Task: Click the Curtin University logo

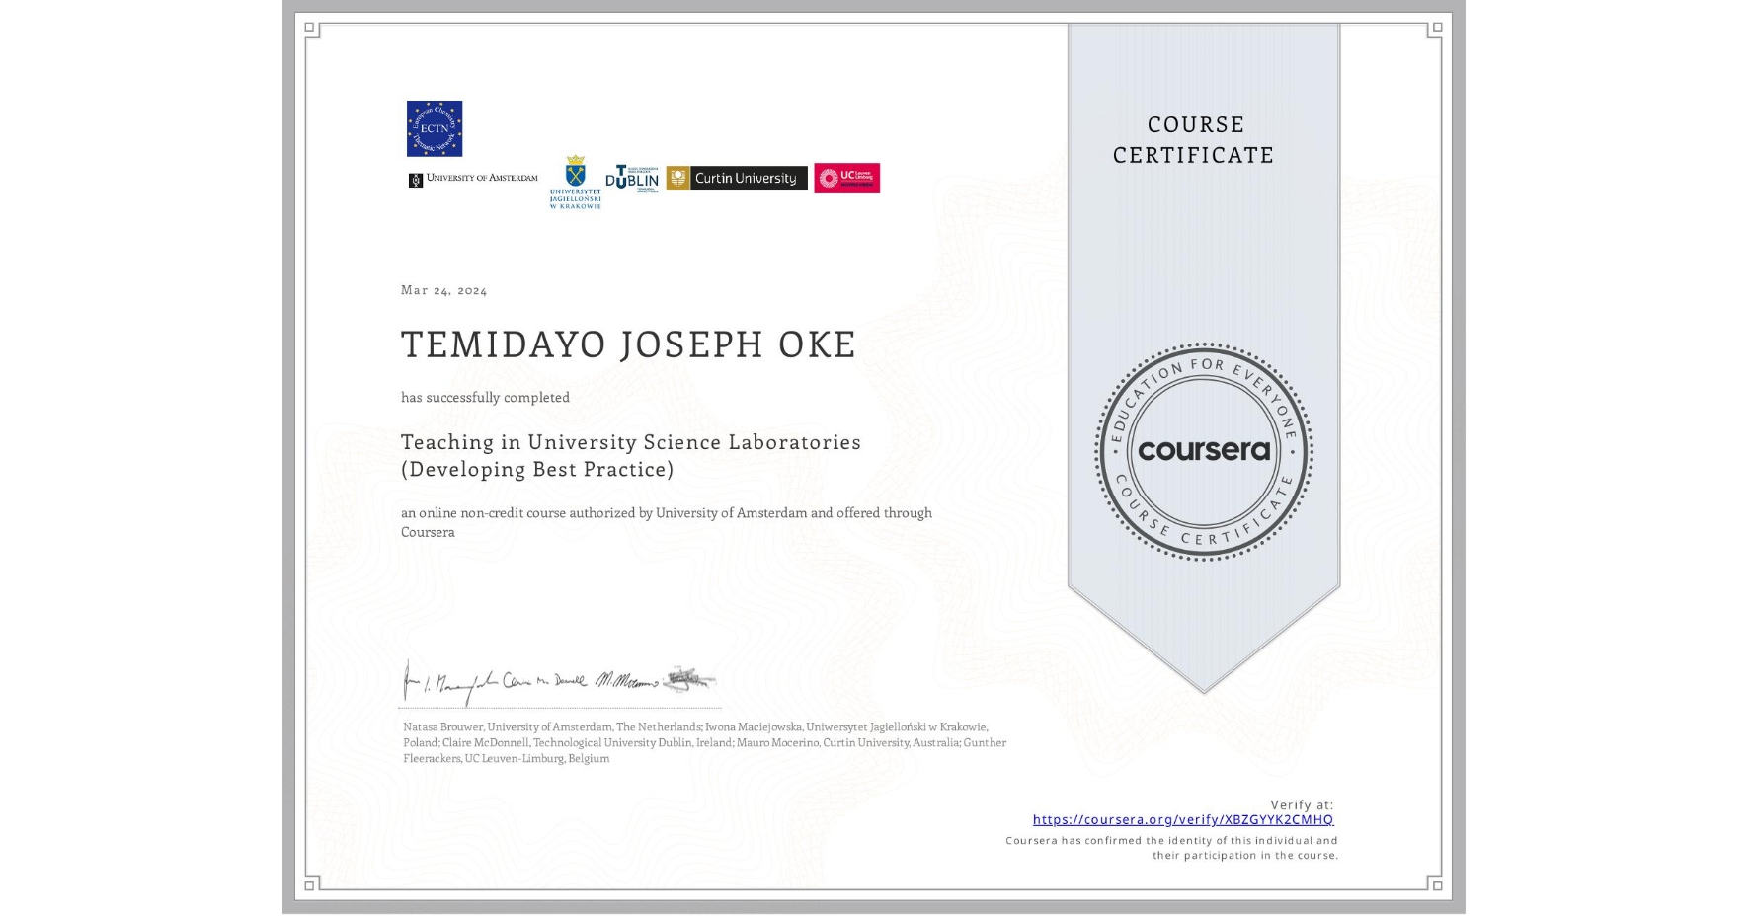Action: pyautogui.click(x=737, y=178)
